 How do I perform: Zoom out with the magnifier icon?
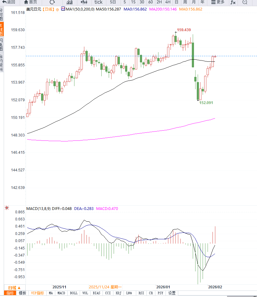point(245,2)
